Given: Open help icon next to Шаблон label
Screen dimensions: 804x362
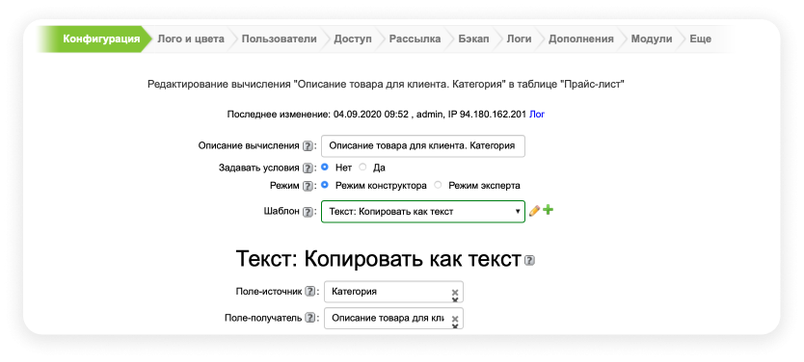Looking at the screenshot, I should pos(308,212).
